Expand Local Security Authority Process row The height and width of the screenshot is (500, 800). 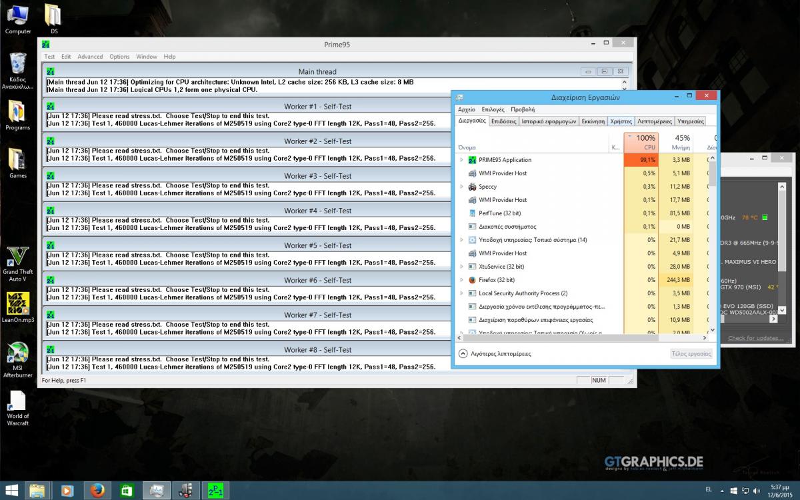pos(461,293)
